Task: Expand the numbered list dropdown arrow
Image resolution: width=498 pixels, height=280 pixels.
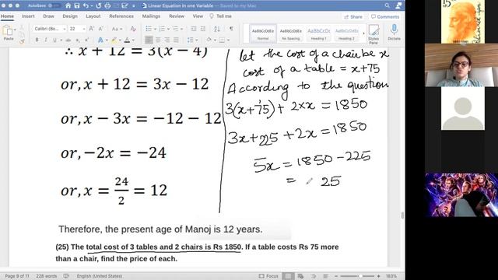Action: click(168, 30)
